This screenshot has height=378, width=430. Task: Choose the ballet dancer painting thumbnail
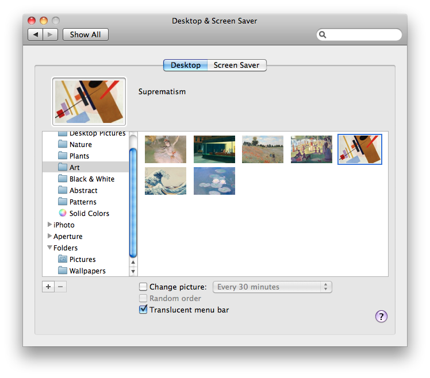(166, 149)
